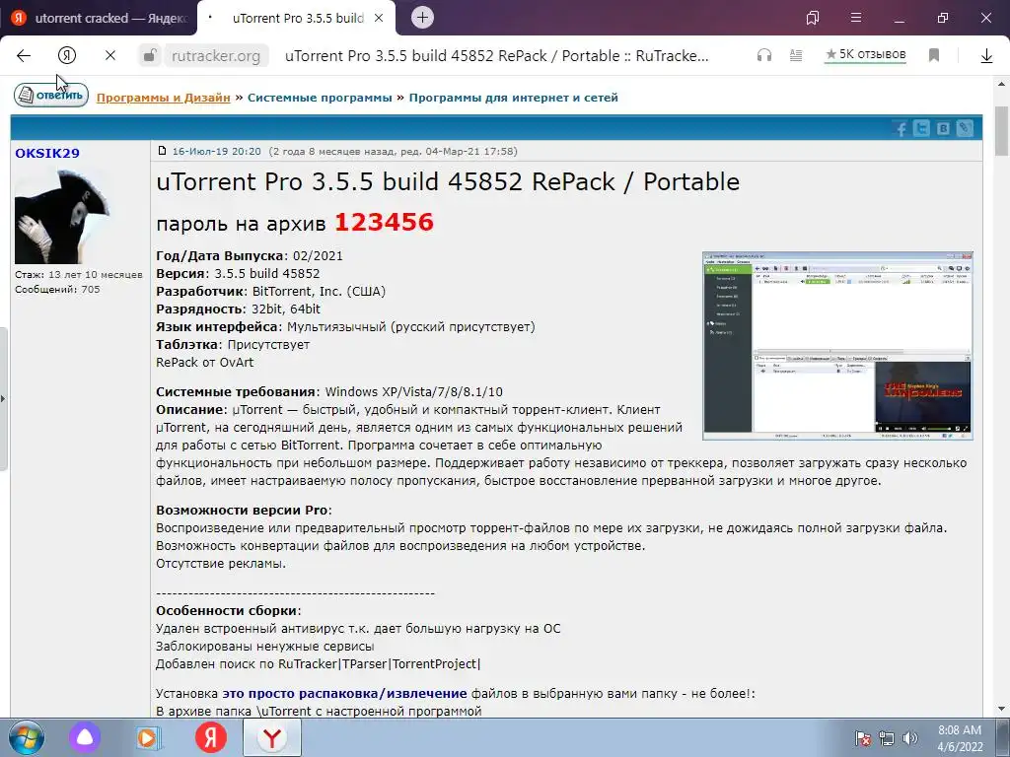This screenshot has height=757, width=1010.
Task: Launch Alice assistant from the taskbar
Action: click(85, 737)
